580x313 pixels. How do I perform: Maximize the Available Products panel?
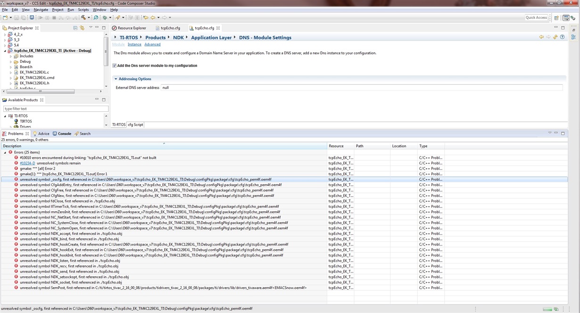[104, 99]
